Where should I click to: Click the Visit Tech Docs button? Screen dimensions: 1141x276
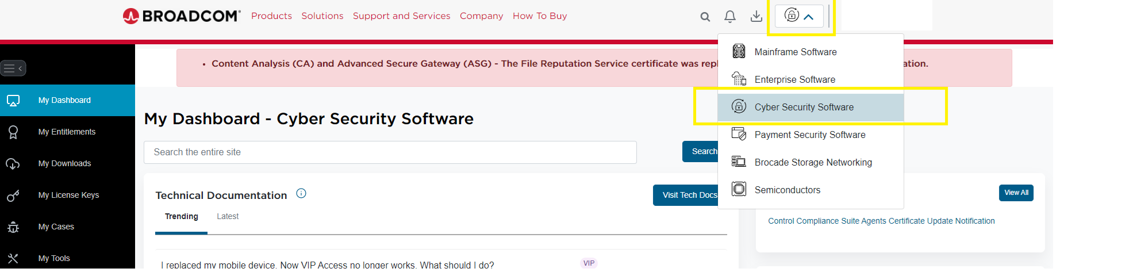coord(686,195)
